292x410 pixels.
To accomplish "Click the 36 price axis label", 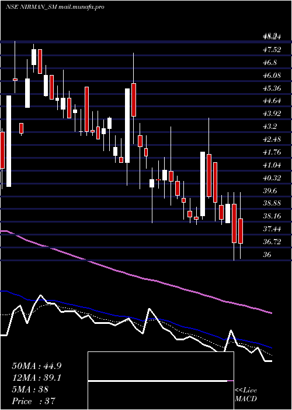I will (267, 254).
